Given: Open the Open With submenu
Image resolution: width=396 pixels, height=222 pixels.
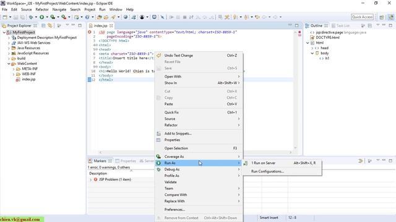Looking at the screenshot, I should pyautogui.click(x=199, y=76).
